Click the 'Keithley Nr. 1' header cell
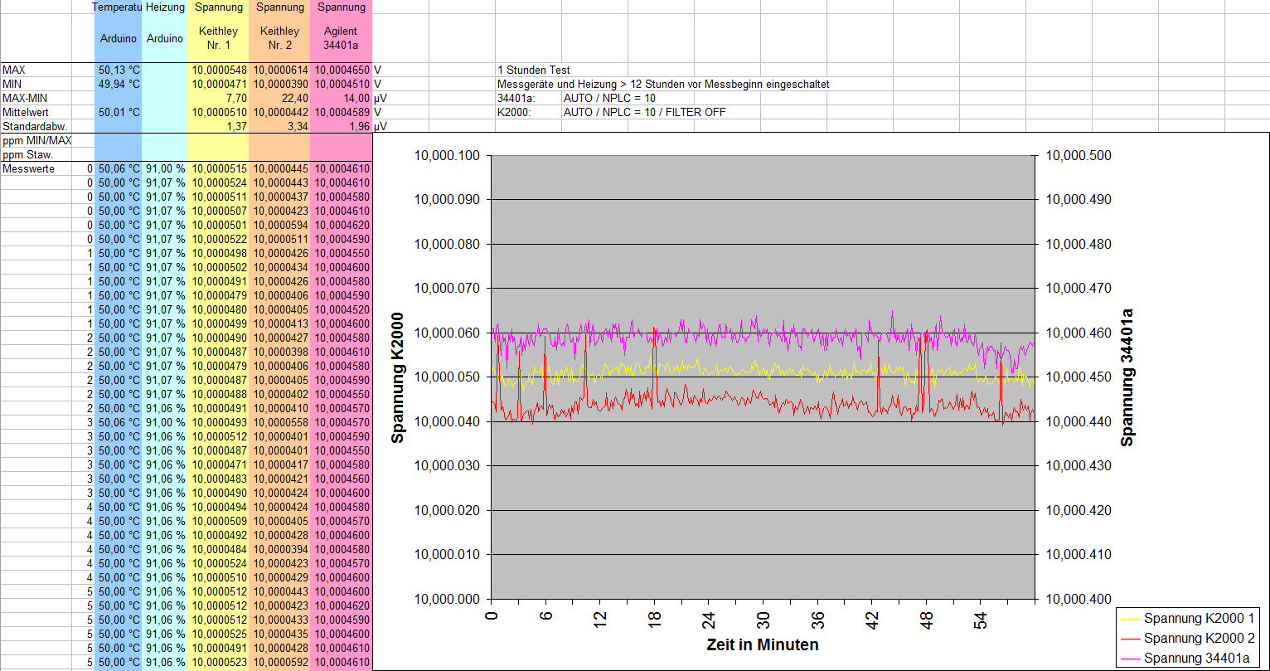 [x=219, y=37]
